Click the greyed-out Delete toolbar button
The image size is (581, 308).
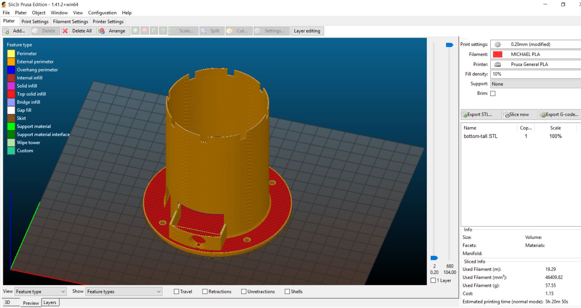[x=46, y=31]
